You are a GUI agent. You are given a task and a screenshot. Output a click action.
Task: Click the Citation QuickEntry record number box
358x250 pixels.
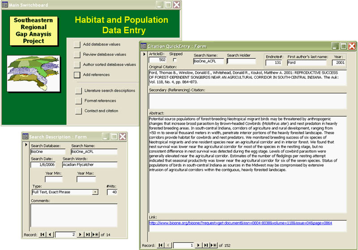coord(183,245)
